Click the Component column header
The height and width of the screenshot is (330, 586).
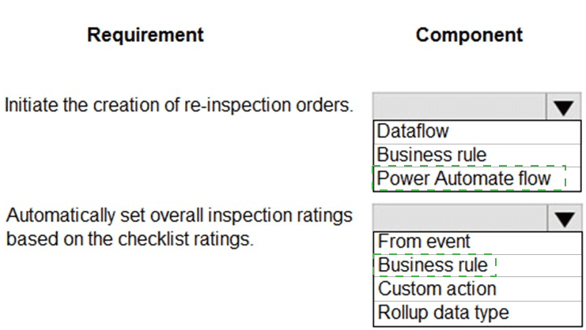469,35
